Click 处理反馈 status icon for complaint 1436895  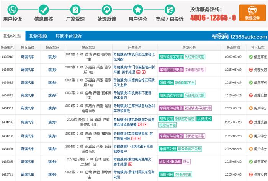pos(251,70)
